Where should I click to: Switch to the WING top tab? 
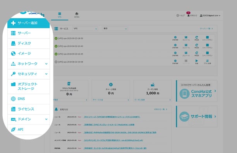[x=77, y=15]
